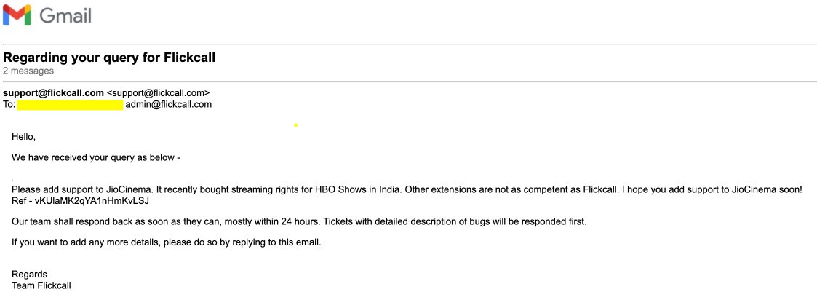The height and width of the screenshot is (300, 817).
Task: Click the To: recipient label
Action: (9, 104)
